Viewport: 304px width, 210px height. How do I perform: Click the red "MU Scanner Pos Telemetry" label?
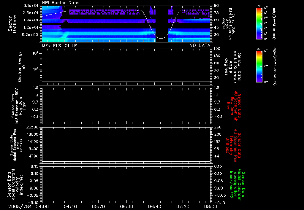pos(234,145)
